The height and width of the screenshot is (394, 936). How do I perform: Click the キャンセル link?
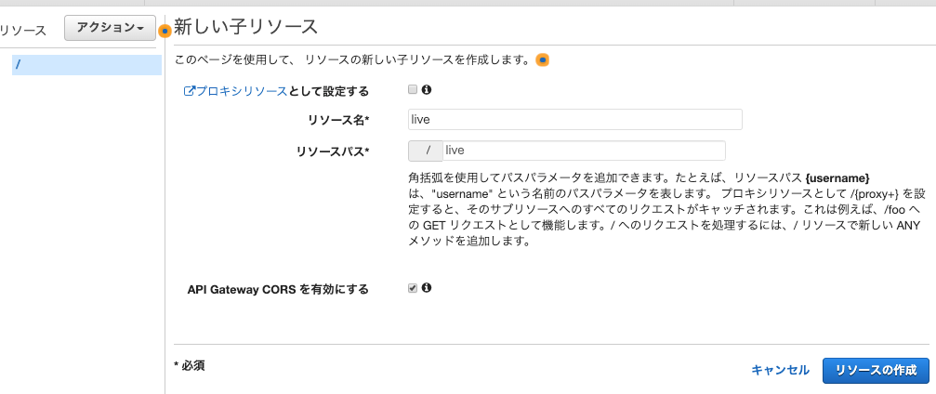[x=780, y=370]
